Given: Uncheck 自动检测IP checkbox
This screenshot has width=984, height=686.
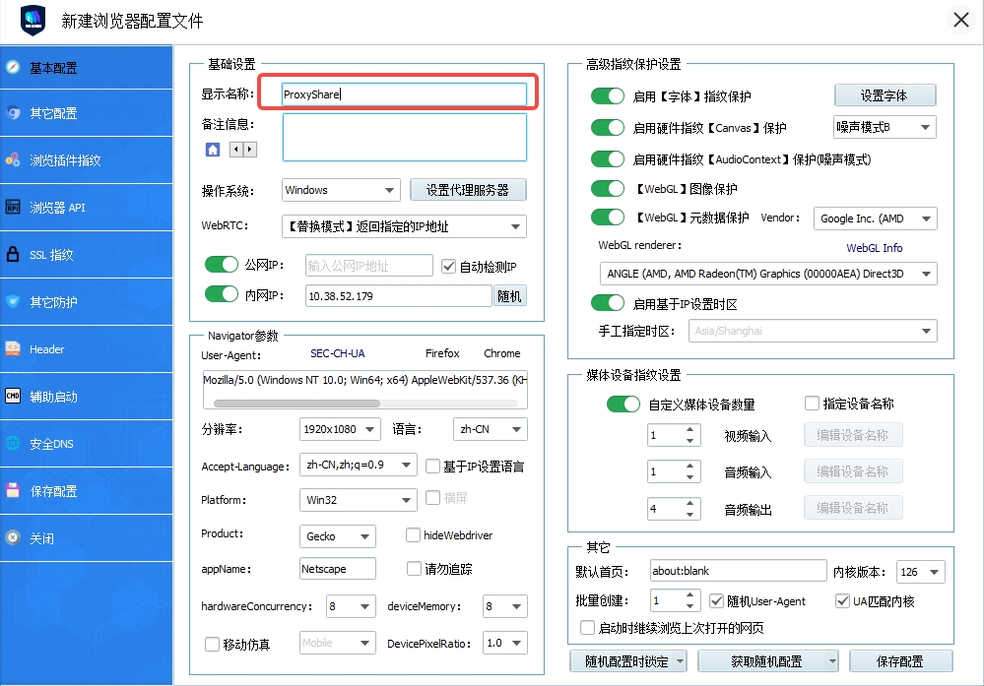Looking at the screenshot, I should pos(448,267).
